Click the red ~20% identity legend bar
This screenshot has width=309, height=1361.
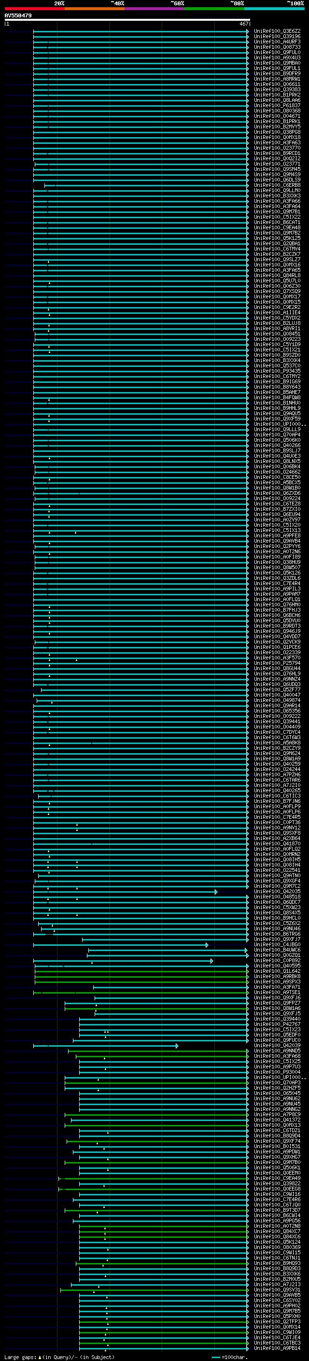click(x=34, y=9)
